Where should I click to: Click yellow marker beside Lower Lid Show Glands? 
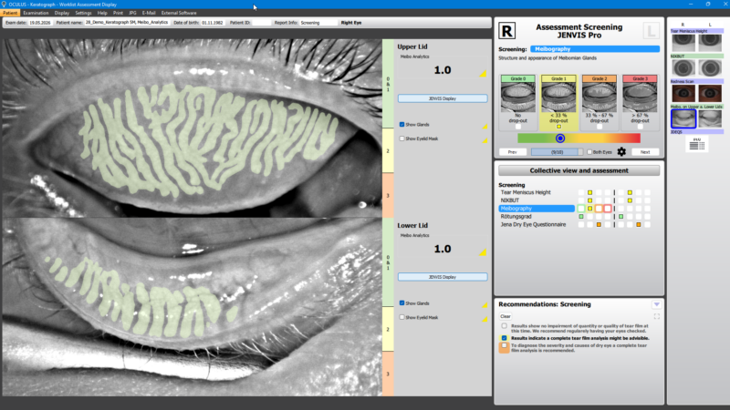[x=485, y=305]
